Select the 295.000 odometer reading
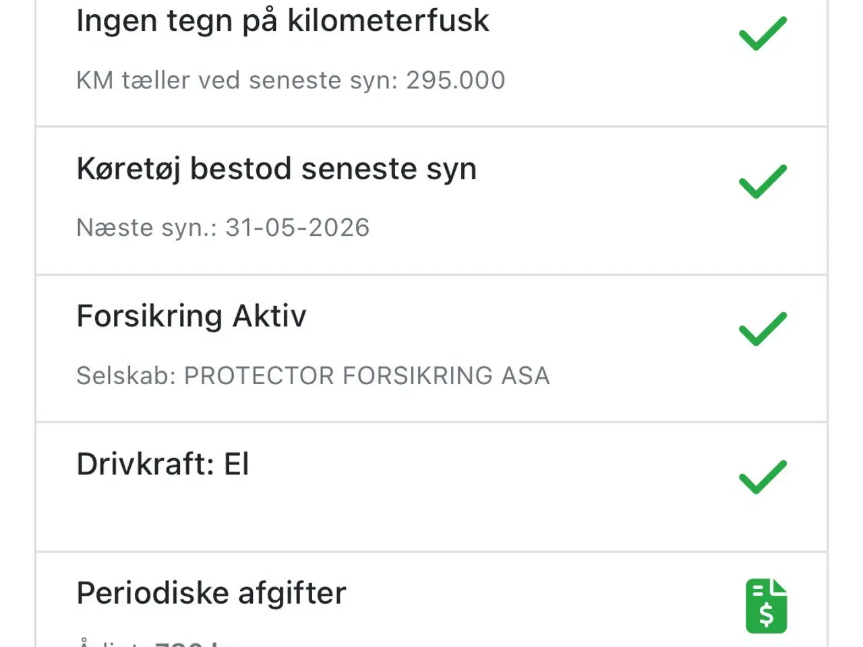The width and height of the screenshot is (863, 647). click(455, 81)
